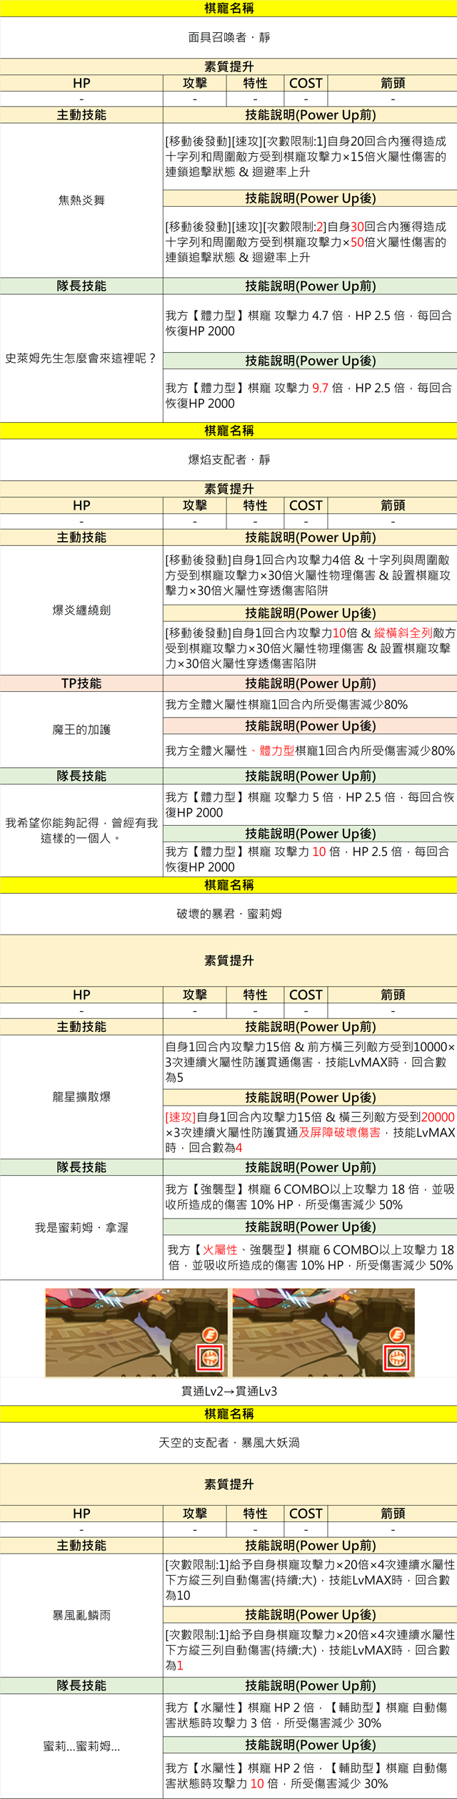This screenshot has height=1799, width=457.
Task: Click the red-boxed penetration icon in left image
Action: (x=210, y=1358)
